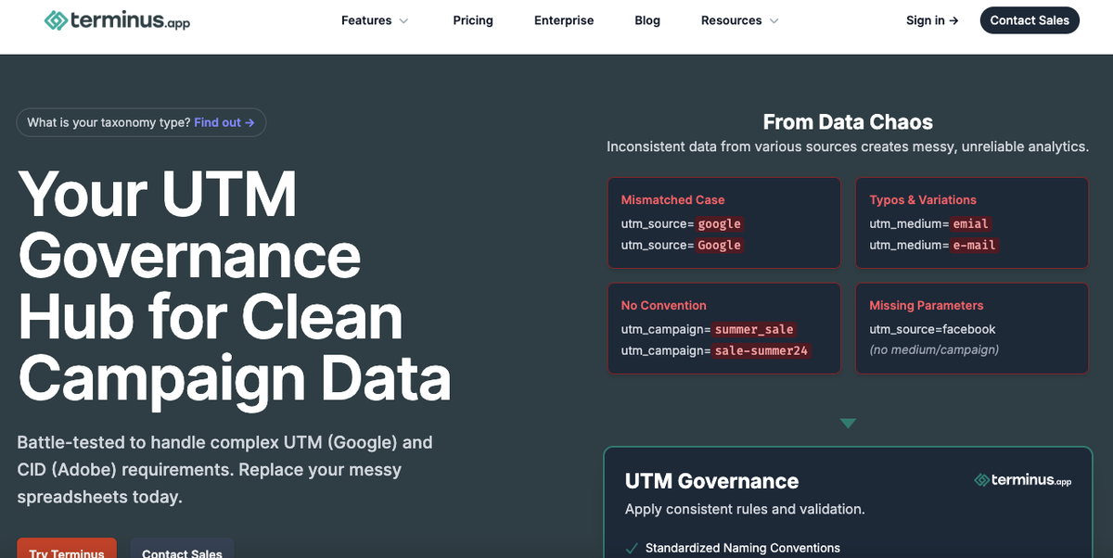Viewport: 1113px width, 558px height.
Task: Expand the Resources dropdown menu
Action: (x=739, y=20)
